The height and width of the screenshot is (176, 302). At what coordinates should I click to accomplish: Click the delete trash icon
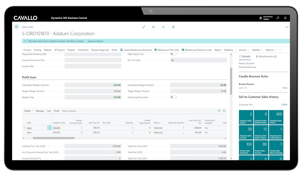[173, 27]
